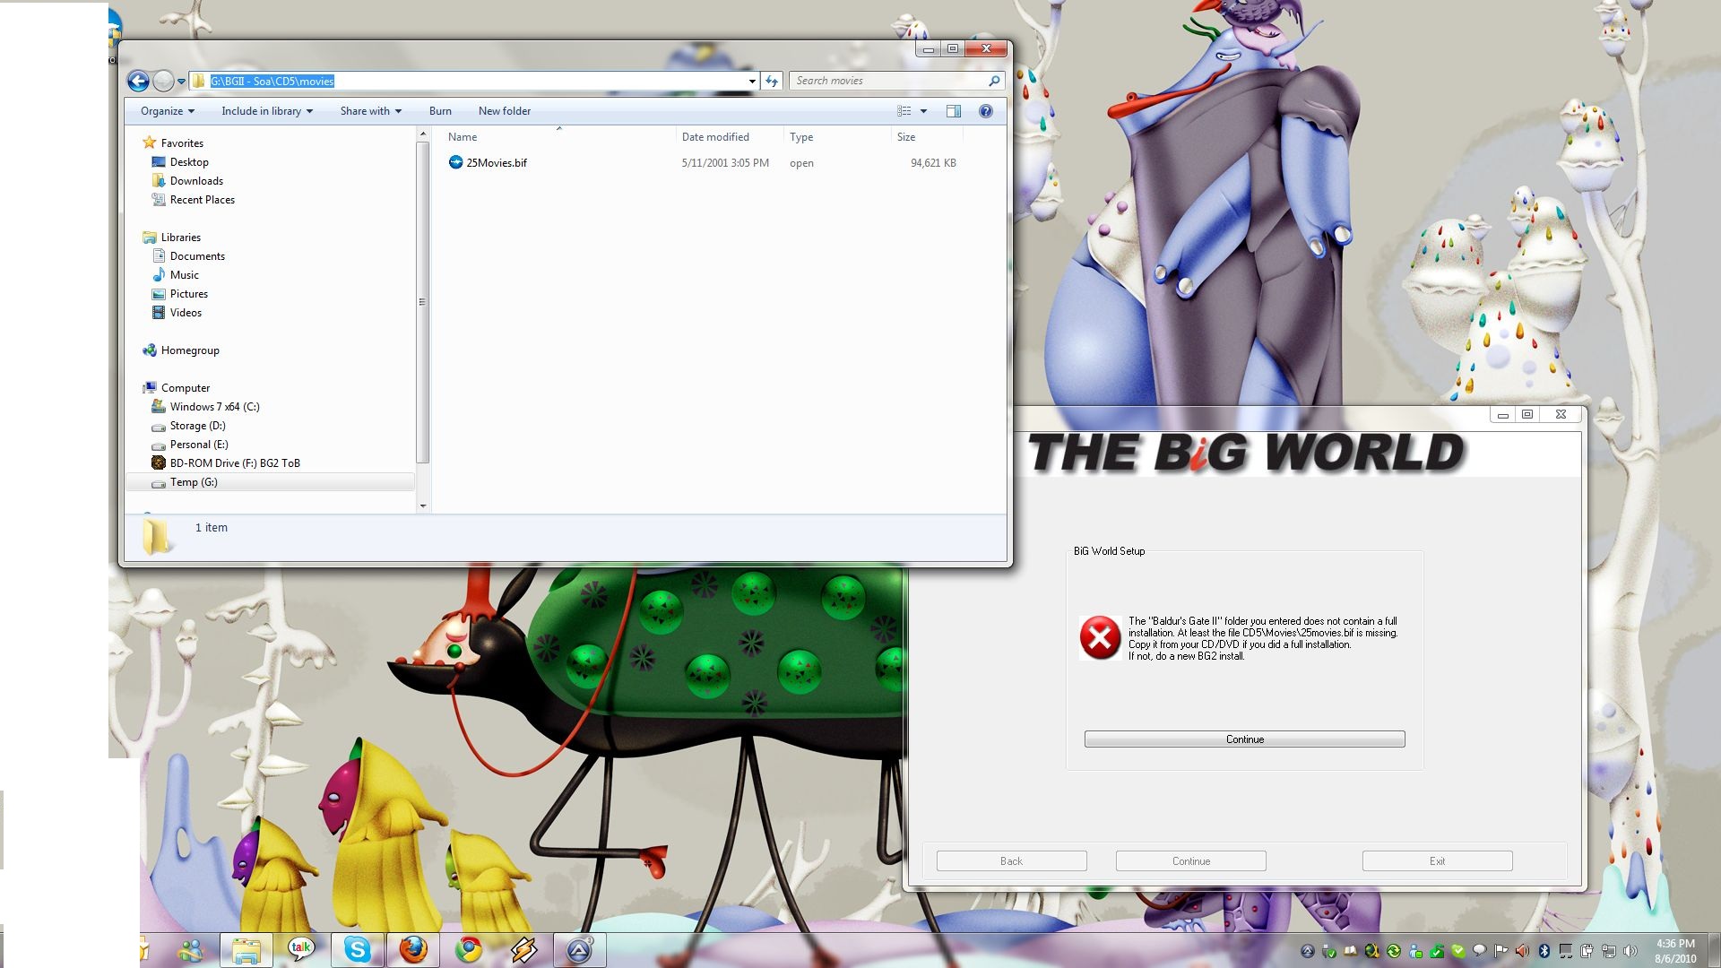Click the Explorer Help question mark icon
The width and height of the screenshot is (1721, 968).
tap(986, 111)
